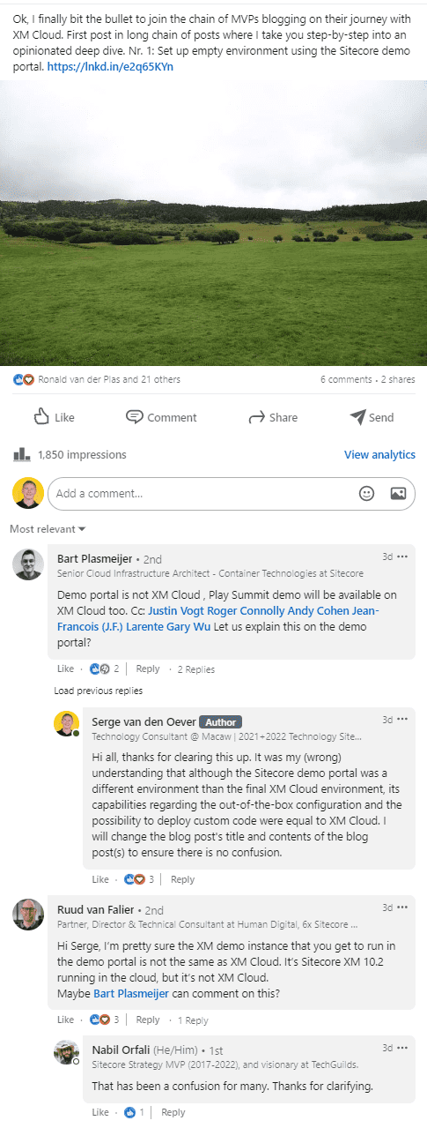Load previous replies under Bart's comment
Viewport: 427px width, 1128px height.
pos(99,691)
